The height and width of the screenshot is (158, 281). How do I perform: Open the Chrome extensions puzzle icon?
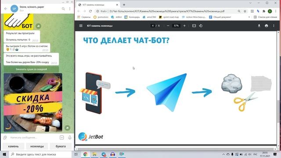[264, 11]
